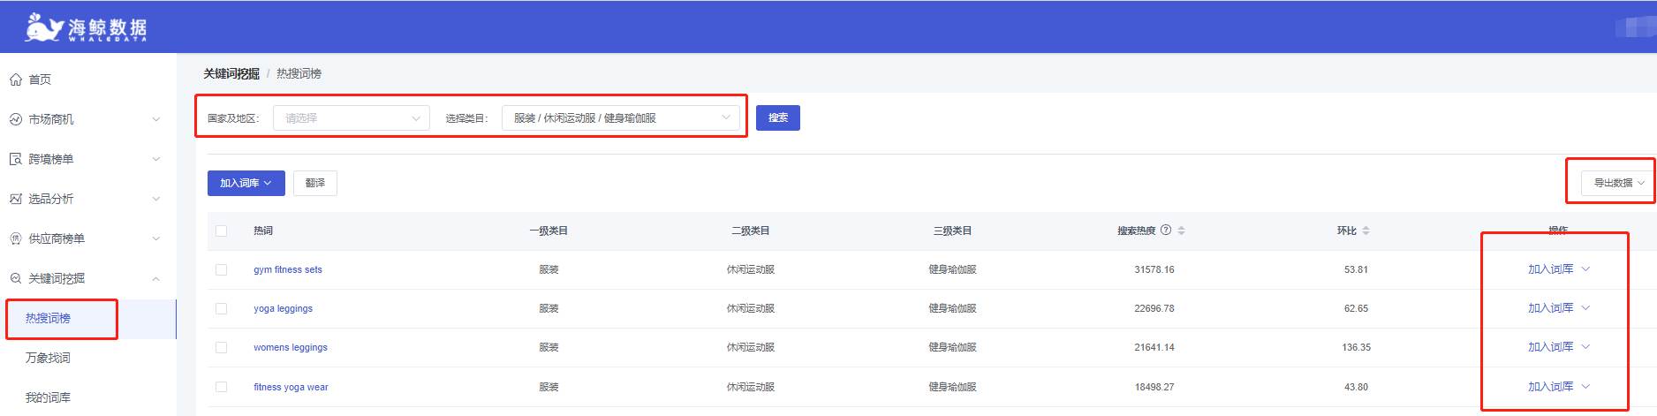This screenshot has width=1657, height=416.
Task: Click the 三级类目 column header
Action: click(x=953, y=231)
